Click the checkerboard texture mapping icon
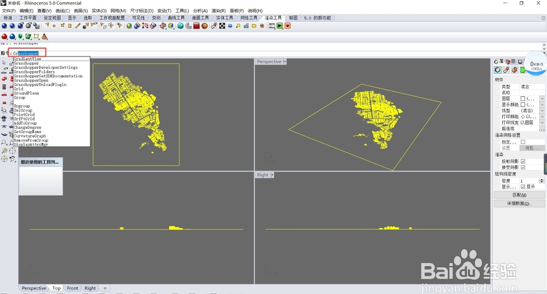Viewport: 547px width, 294px height. coord(222,26)
